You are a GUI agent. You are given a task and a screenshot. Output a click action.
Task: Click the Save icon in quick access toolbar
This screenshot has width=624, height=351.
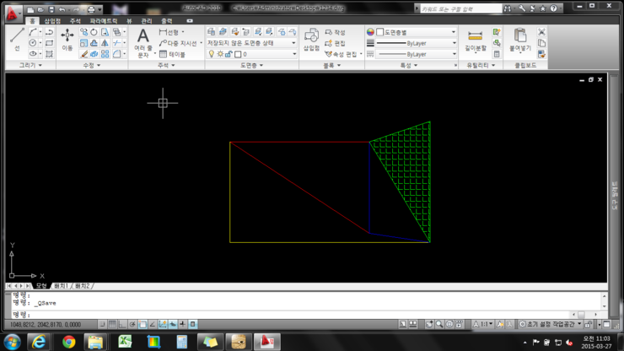coord(51,9)
